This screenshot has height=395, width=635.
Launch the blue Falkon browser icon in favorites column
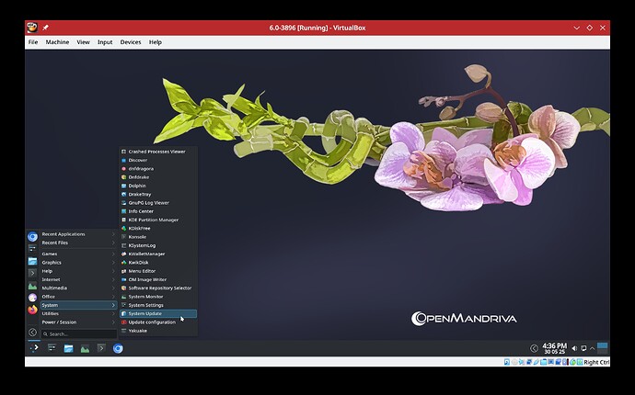32,236
